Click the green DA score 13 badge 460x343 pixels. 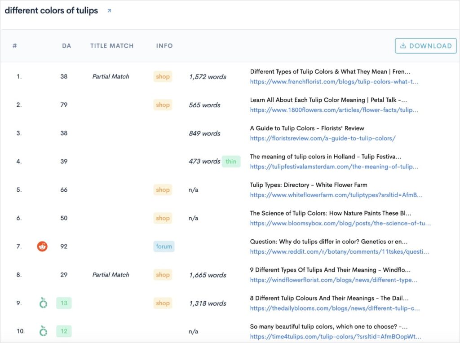63,303
